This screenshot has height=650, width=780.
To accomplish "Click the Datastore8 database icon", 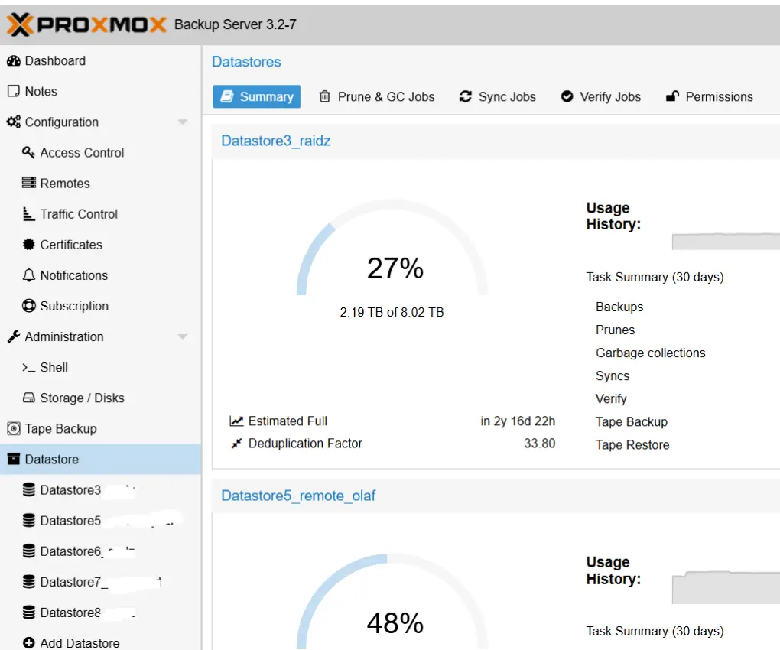I will 29,613.
